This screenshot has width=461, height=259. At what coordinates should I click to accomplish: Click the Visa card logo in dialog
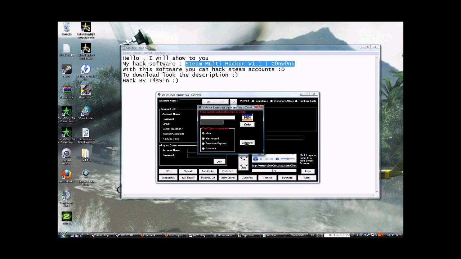(247, 117)
